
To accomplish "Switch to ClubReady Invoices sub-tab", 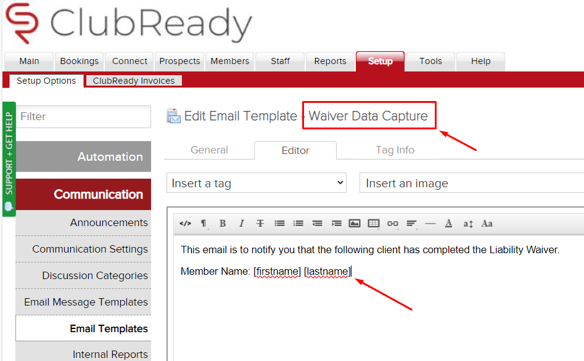I will coord(134,81).
